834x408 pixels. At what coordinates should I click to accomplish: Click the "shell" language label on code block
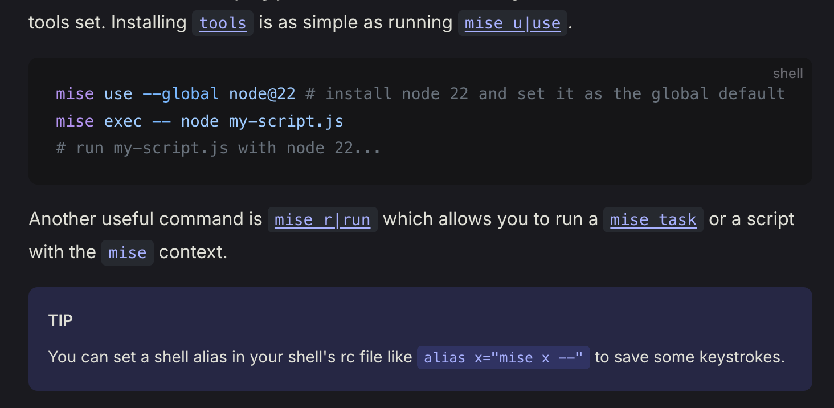[788, 74]
